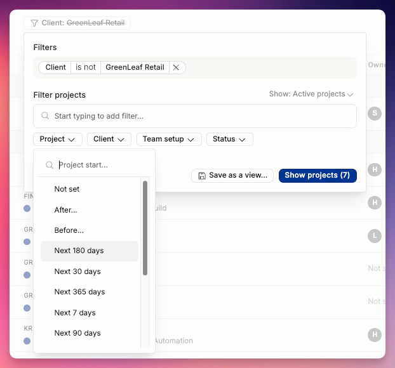Click the 'S' owner avatar
Image resolution: width=395 pixels, height=368 pixels.
375,114
